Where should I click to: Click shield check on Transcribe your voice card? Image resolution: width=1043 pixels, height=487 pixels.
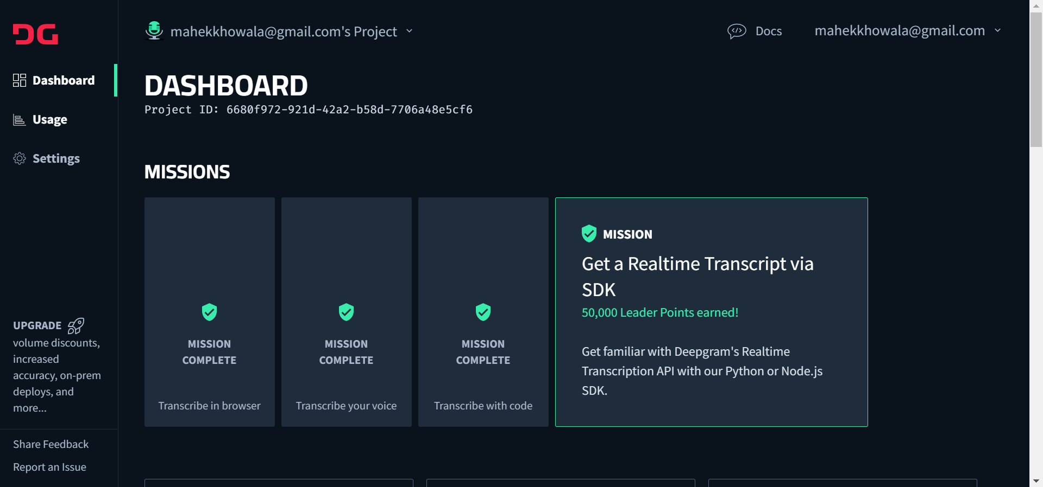tap(347, 312)
